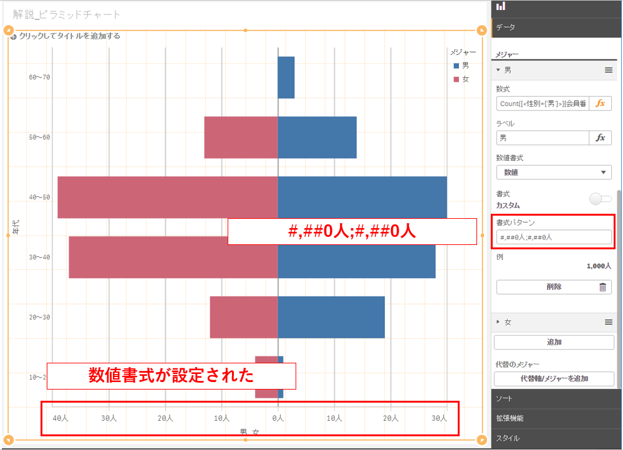
Task: Open the スタイル section
Action: point(556,438)
